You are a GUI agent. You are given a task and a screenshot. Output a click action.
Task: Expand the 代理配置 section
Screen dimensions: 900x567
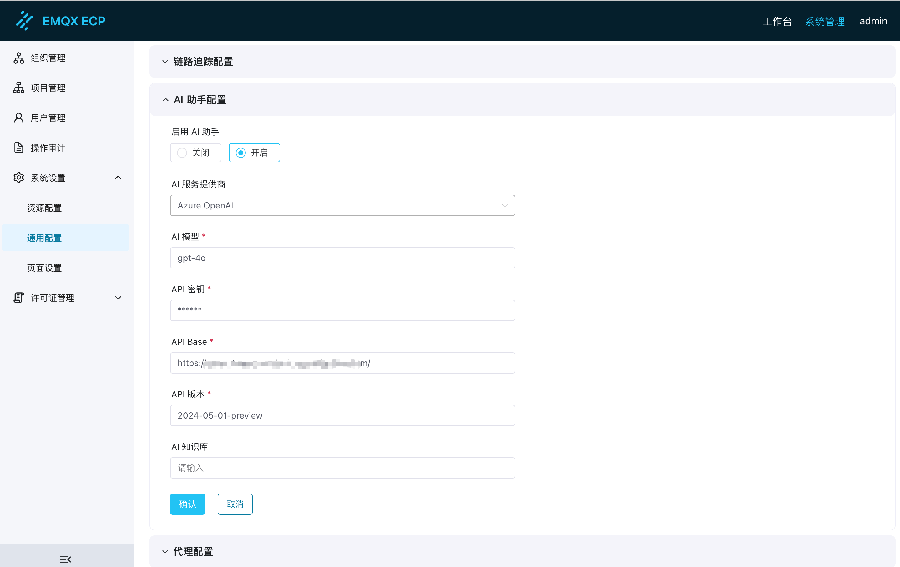165,552
